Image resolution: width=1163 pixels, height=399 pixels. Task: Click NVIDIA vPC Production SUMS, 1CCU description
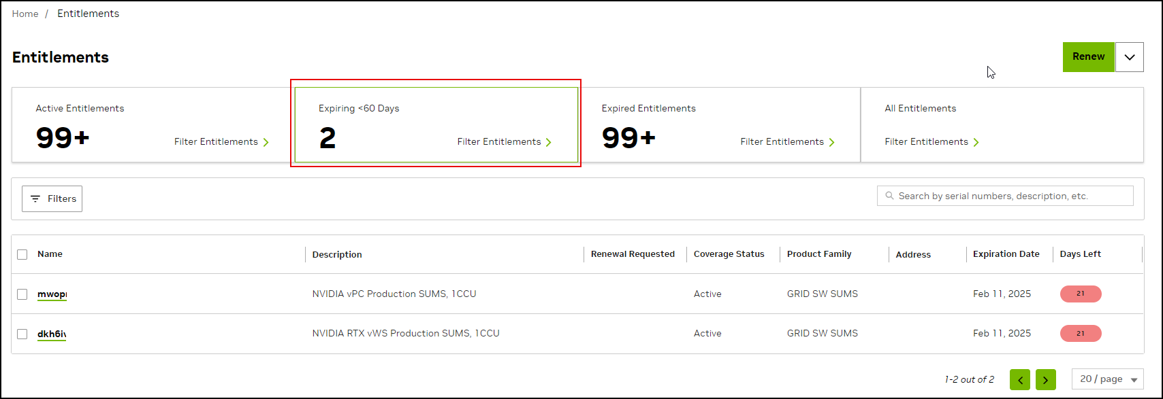pos(394,294)
